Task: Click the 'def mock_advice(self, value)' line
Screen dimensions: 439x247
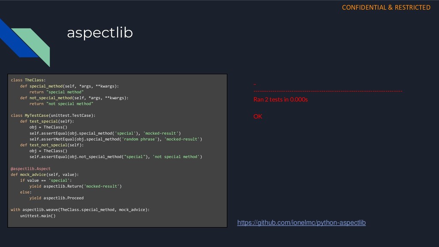Action: pyautogui.click(x=45, y=175)
